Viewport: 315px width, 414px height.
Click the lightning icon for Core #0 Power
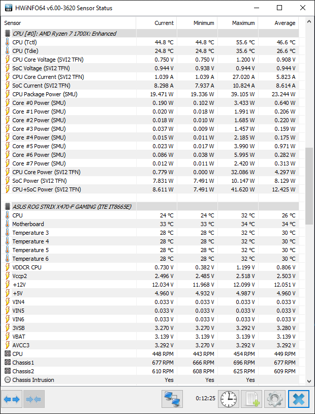[8, 103]
